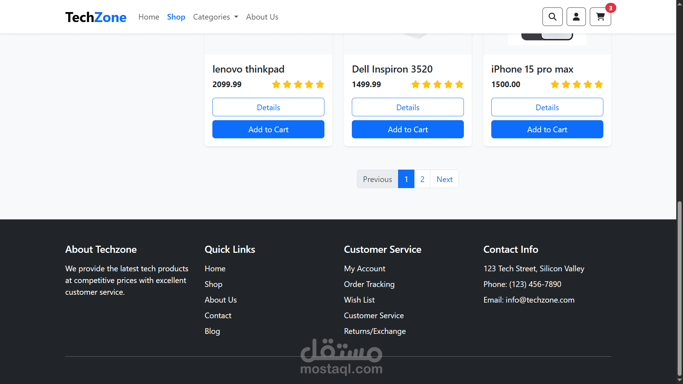
Task: View Details for iPhone 15 pro max
Action: (547, 107)
